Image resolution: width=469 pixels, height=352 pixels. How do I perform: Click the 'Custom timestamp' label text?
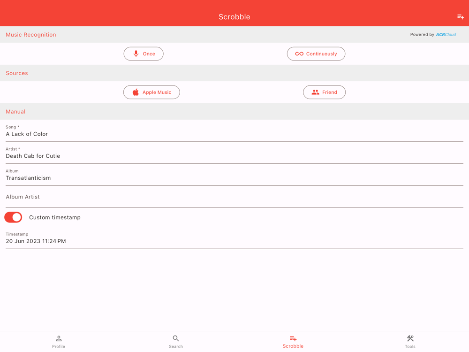coord(55,217)
